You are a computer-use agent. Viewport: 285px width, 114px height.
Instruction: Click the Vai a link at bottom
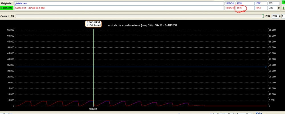259,113
